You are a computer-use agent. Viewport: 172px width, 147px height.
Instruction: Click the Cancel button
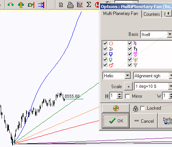click(144, 121)
